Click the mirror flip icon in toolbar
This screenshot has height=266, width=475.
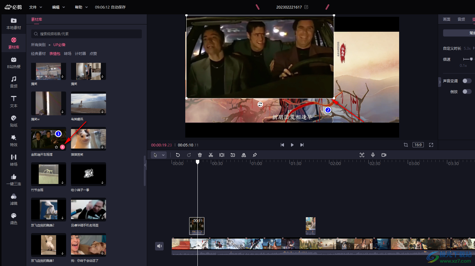point(244,155)
